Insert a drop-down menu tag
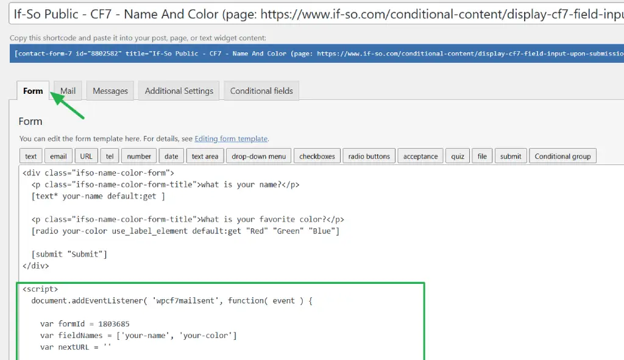The height and width of the screenshot is (360, 624). pos(259,156)
